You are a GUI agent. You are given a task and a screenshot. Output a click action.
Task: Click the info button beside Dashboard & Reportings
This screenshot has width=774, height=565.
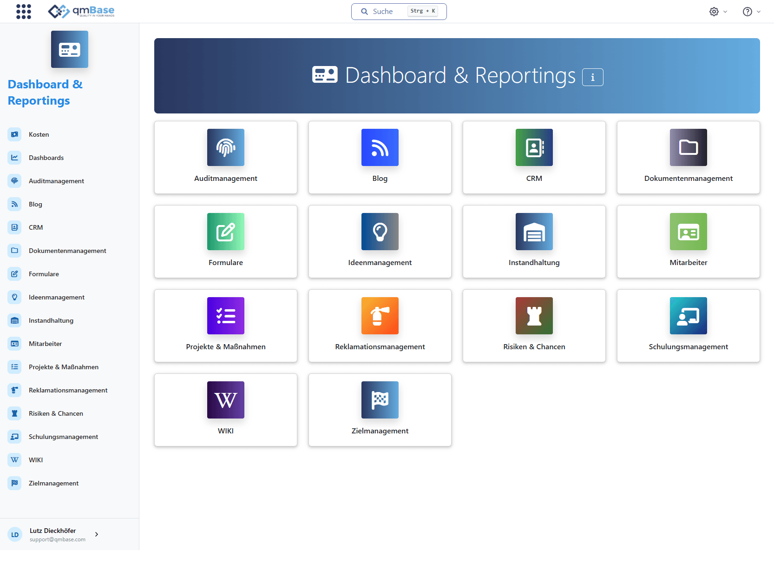(592, 77)
